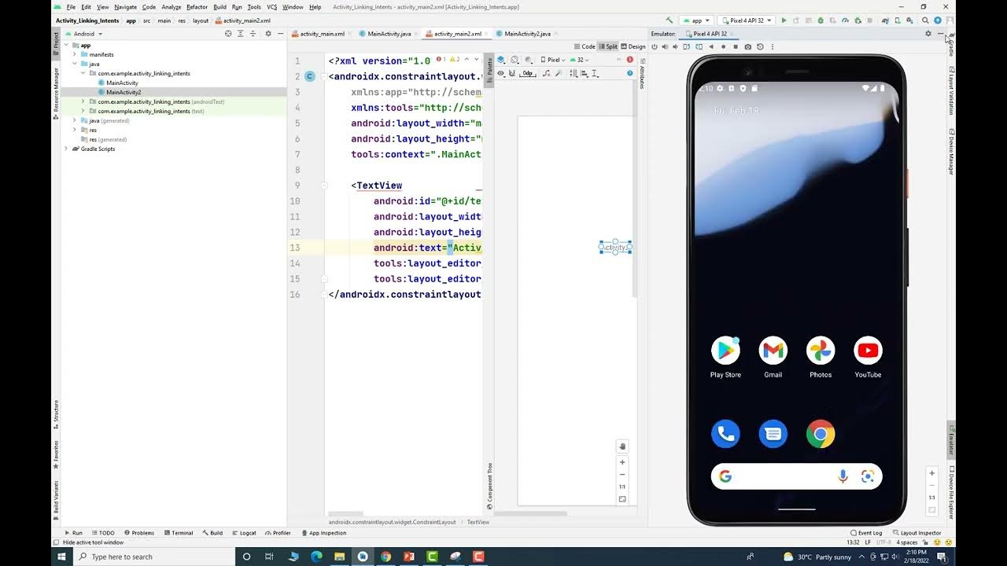1007x566 pixels.
Task: Click the Collapse All icon in the Project panel
Action: tap(253, 34)
